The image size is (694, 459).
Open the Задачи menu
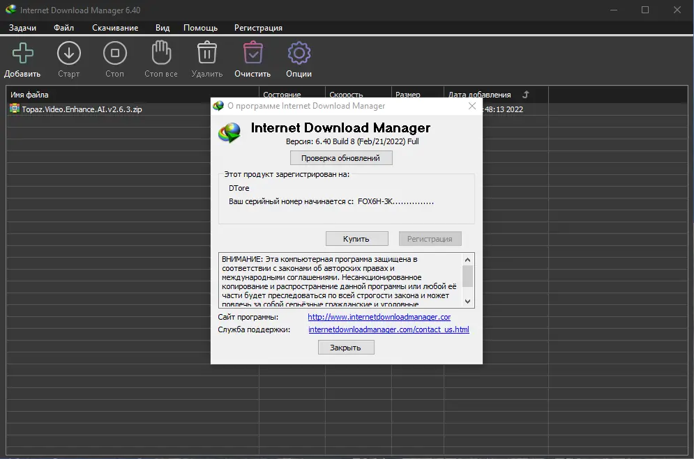22,28
